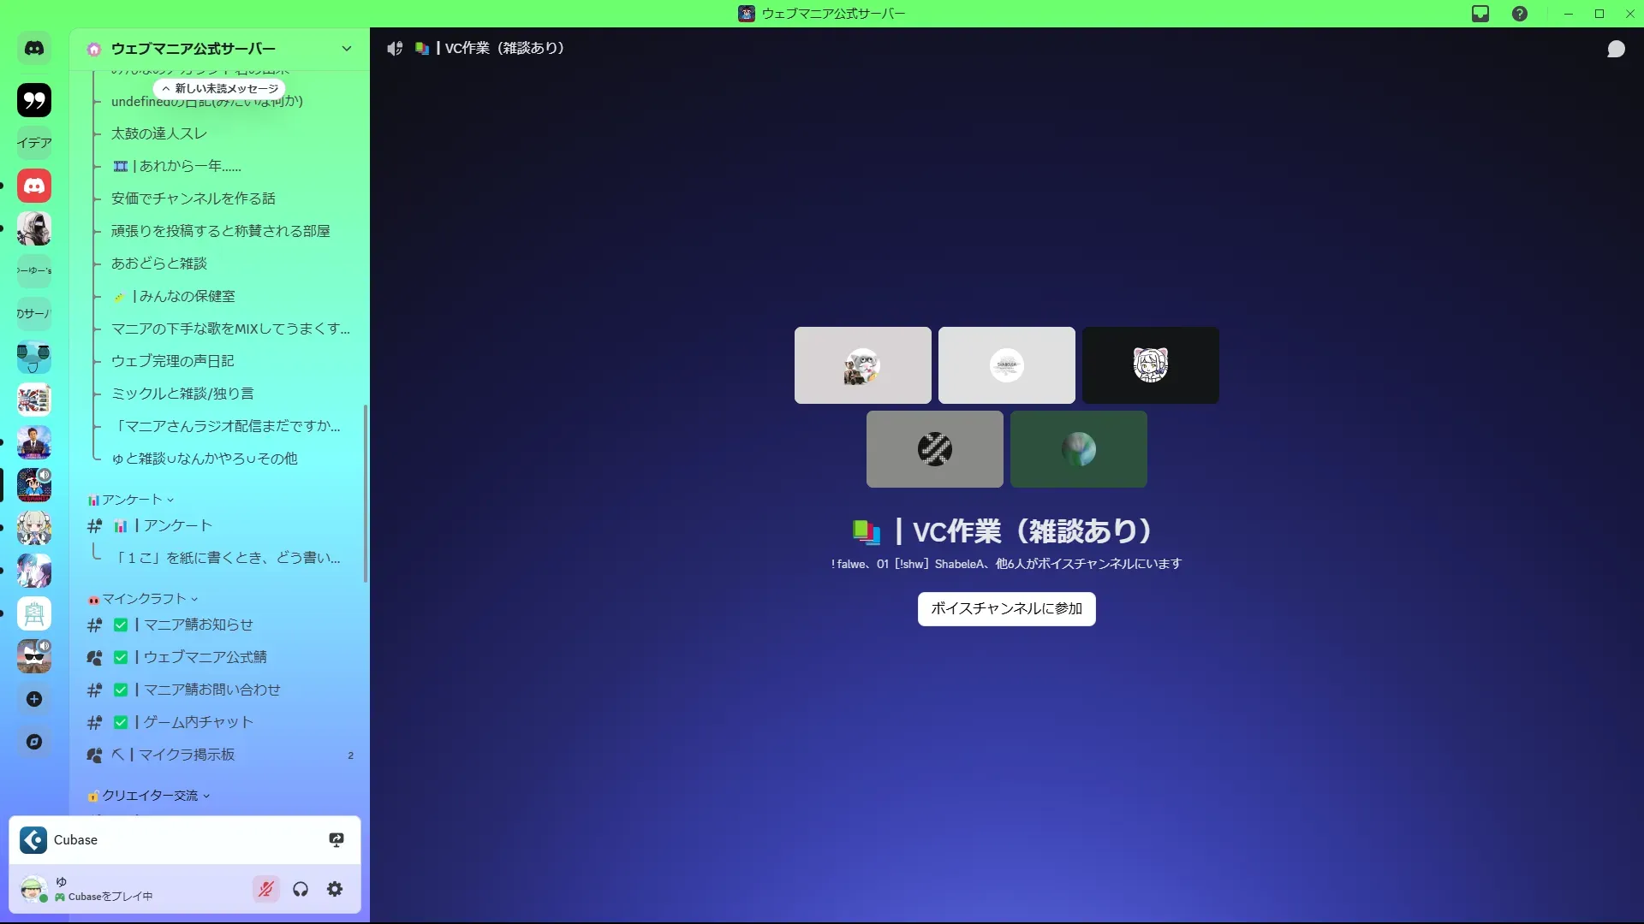
Task: Click the Add a Server plus icon
Action: [34, 699]
